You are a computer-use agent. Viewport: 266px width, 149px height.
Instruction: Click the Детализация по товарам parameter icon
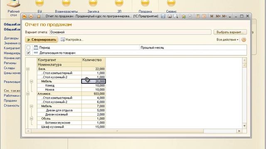[36, 53]
